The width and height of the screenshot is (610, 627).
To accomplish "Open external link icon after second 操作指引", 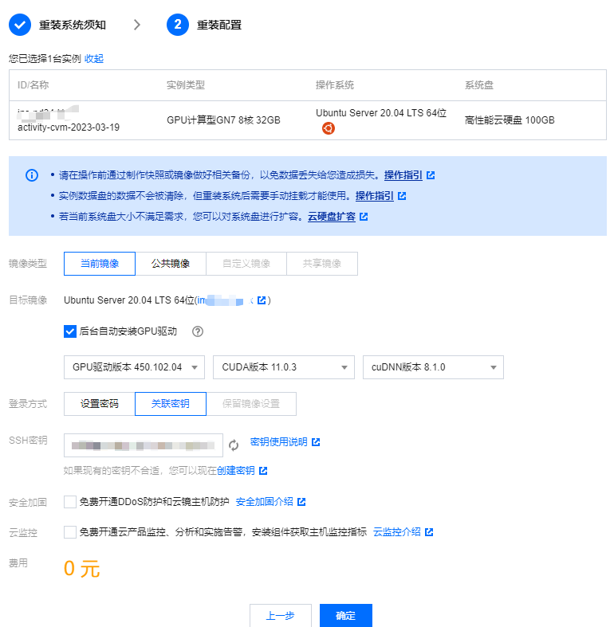I will (x=402, y=196).
